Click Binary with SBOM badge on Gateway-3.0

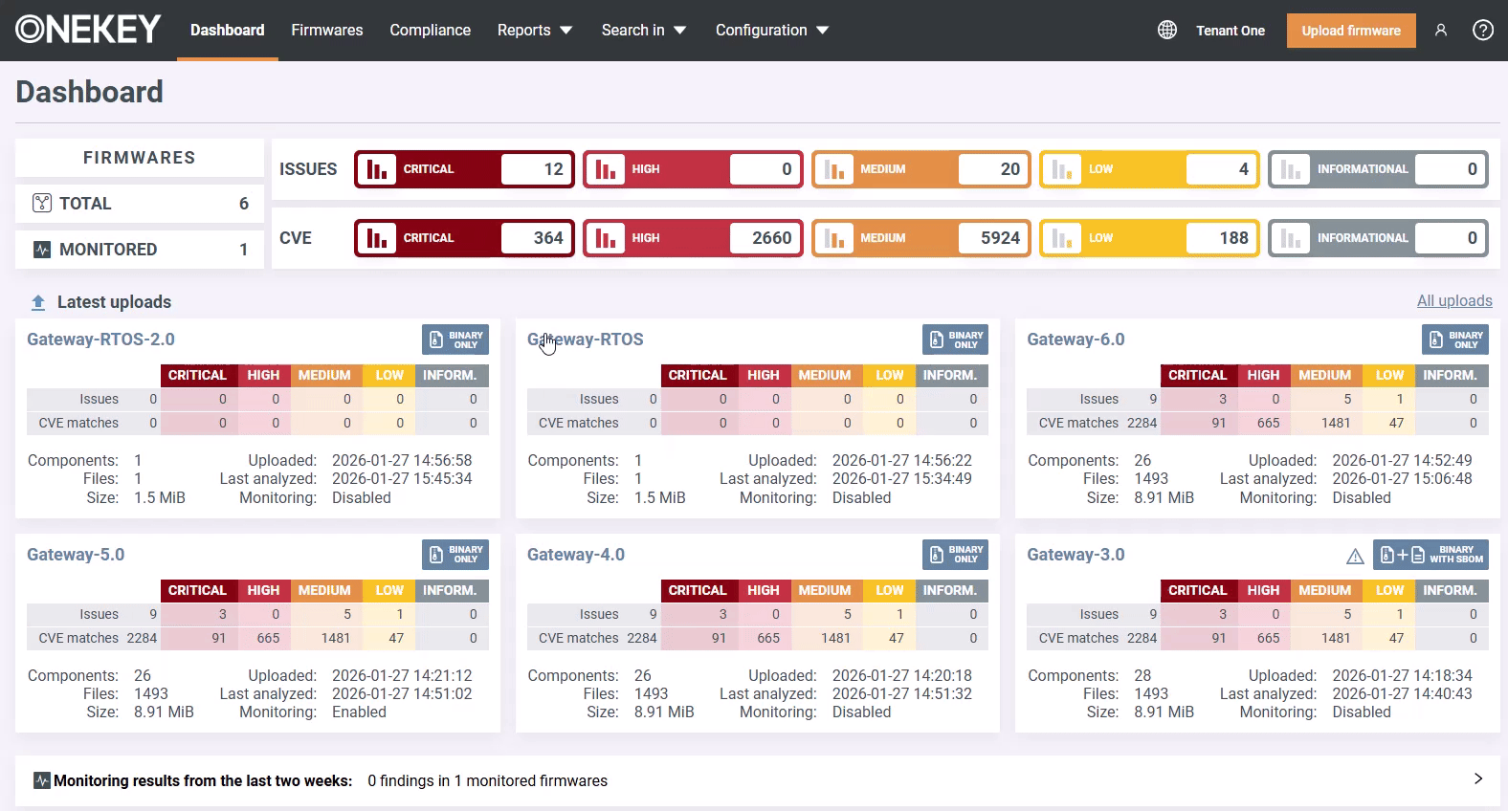[1430, 555]
